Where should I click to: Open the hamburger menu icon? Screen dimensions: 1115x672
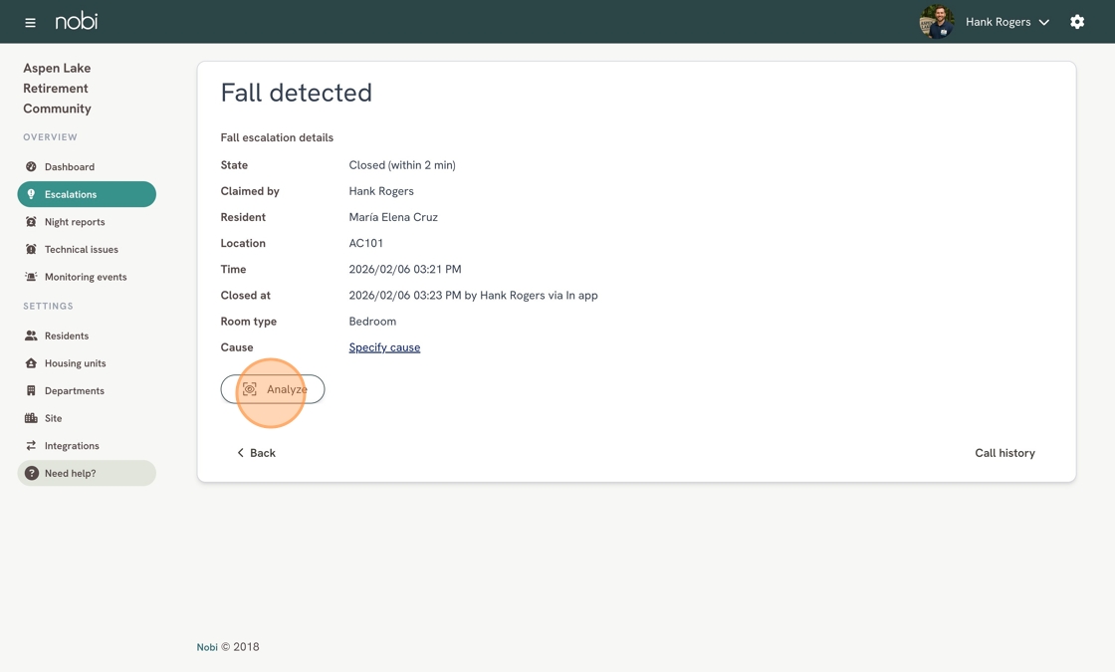tap(30, 22)
